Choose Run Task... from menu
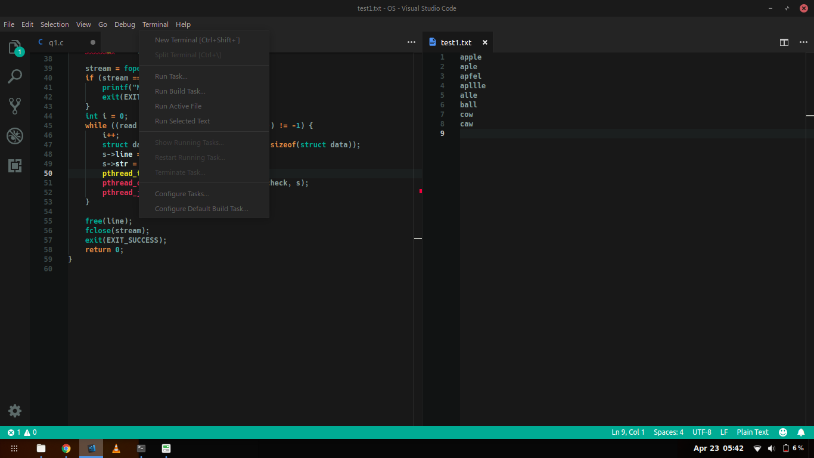Image resolution: width=814 pixels, height=458 pixels. [204, 76]
